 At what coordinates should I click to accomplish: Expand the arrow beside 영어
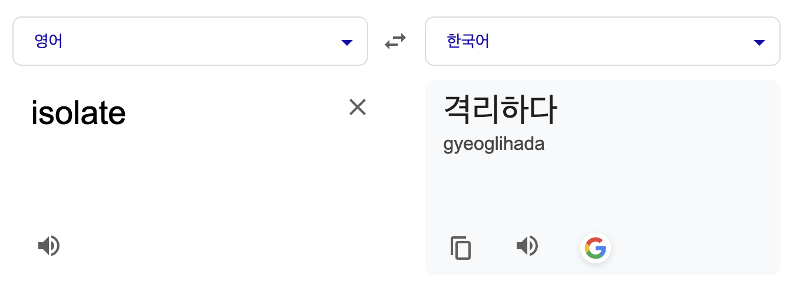[347, 42]
